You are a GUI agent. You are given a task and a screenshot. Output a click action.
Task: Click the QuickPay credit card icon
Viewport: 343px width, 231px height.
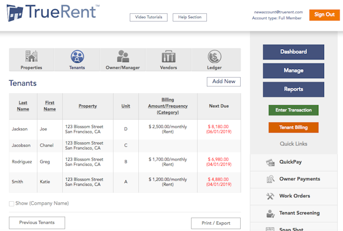pos(270,162)
